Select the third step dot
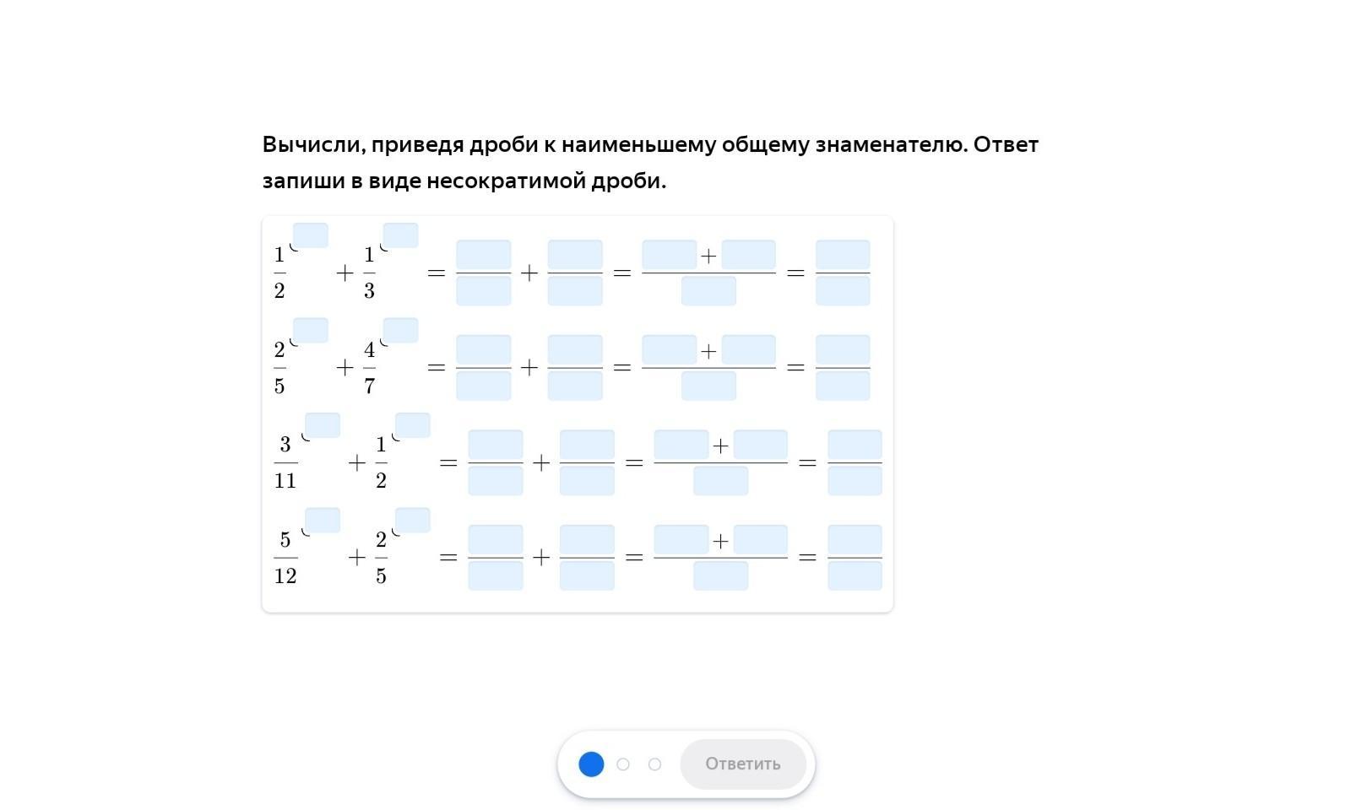The image size is (1351, 810). pos(654,764)
